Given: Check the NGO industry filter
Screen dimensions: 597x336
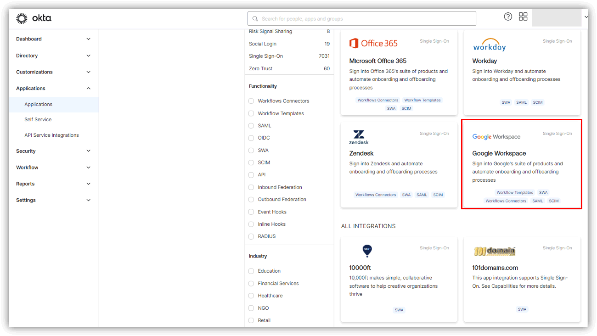Looking at the screenshot, I should (251, 308).
